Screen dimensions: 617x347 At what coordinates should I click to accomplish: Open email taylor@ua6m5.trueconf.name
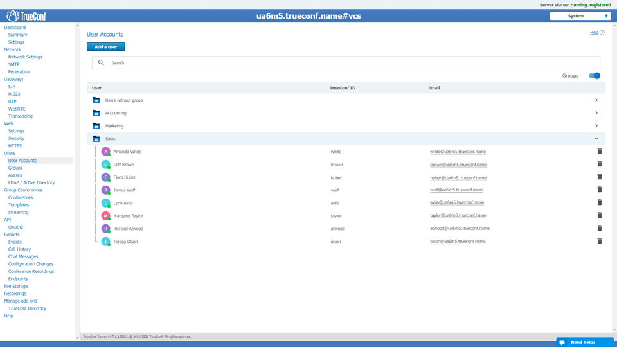(458, 215)
